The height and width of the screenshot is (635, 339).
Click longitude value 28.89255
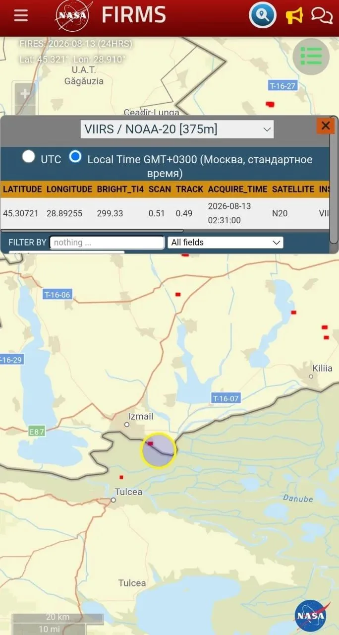click(x=64, y=213)
